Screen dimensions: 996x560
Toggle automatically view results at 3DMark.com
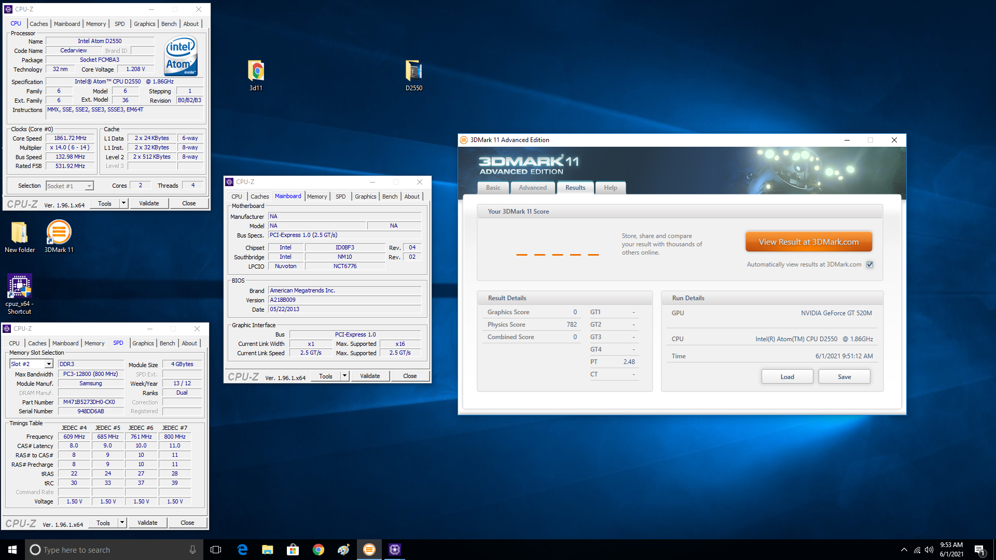[870, 264]
